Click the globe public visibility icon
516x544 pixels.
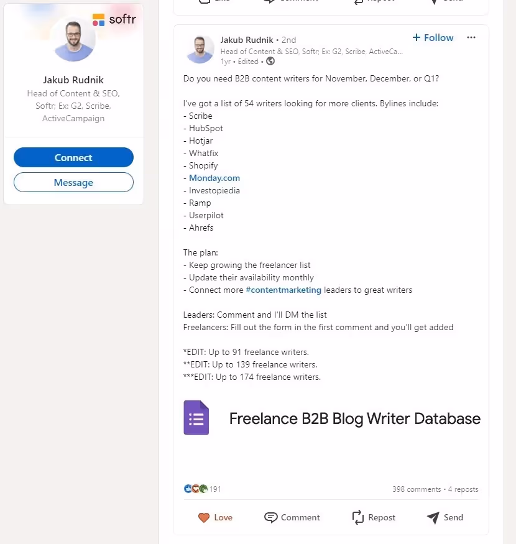coord(270,62)
